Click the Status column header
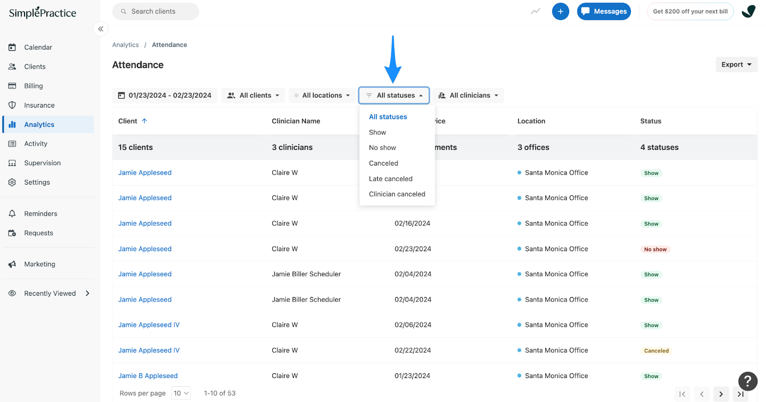This screenshot has width=766, height=402. pyautogui.click(x=651, y=121)
